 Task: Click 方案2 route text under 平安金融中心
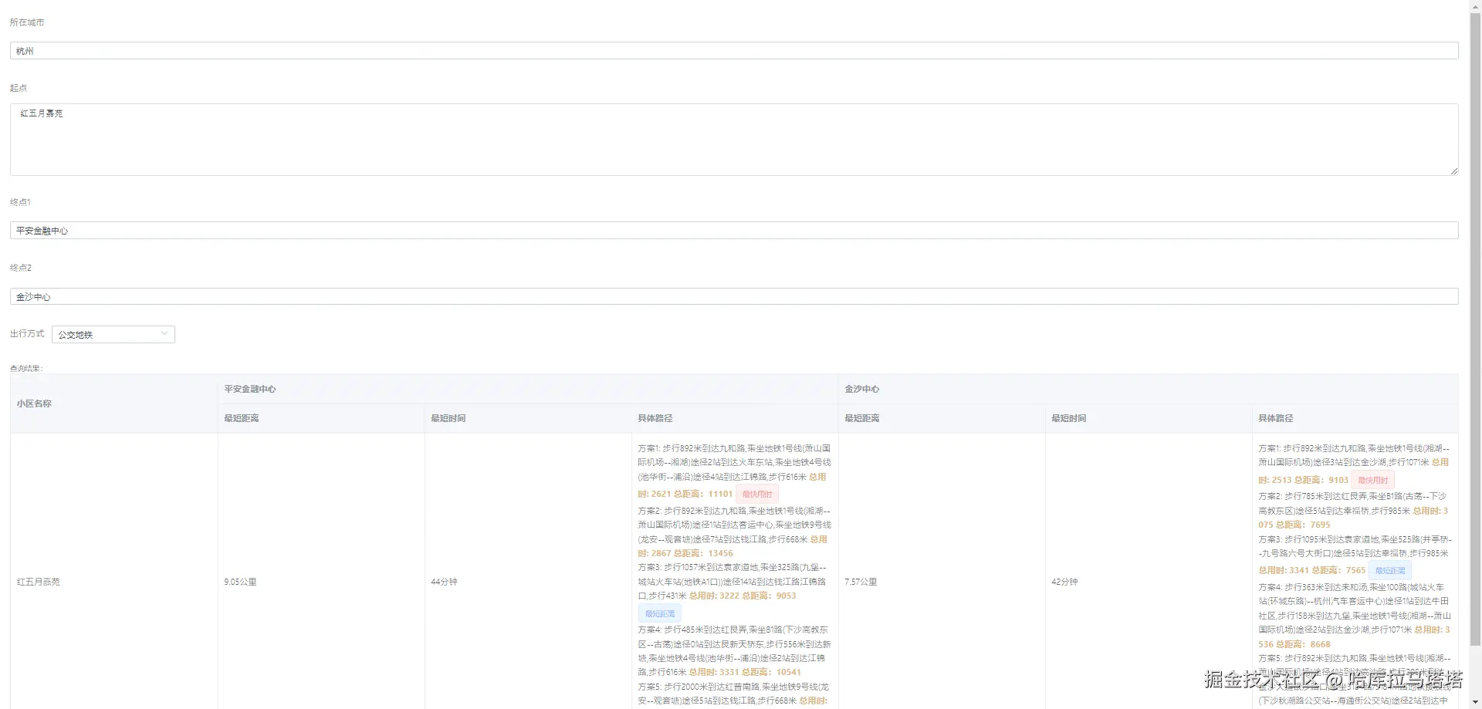(x=734, y=532)
